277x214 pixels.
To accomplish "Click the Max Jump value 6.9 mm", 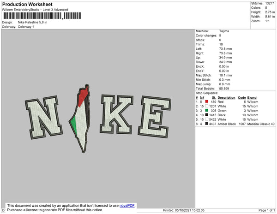I will (225, 84).
